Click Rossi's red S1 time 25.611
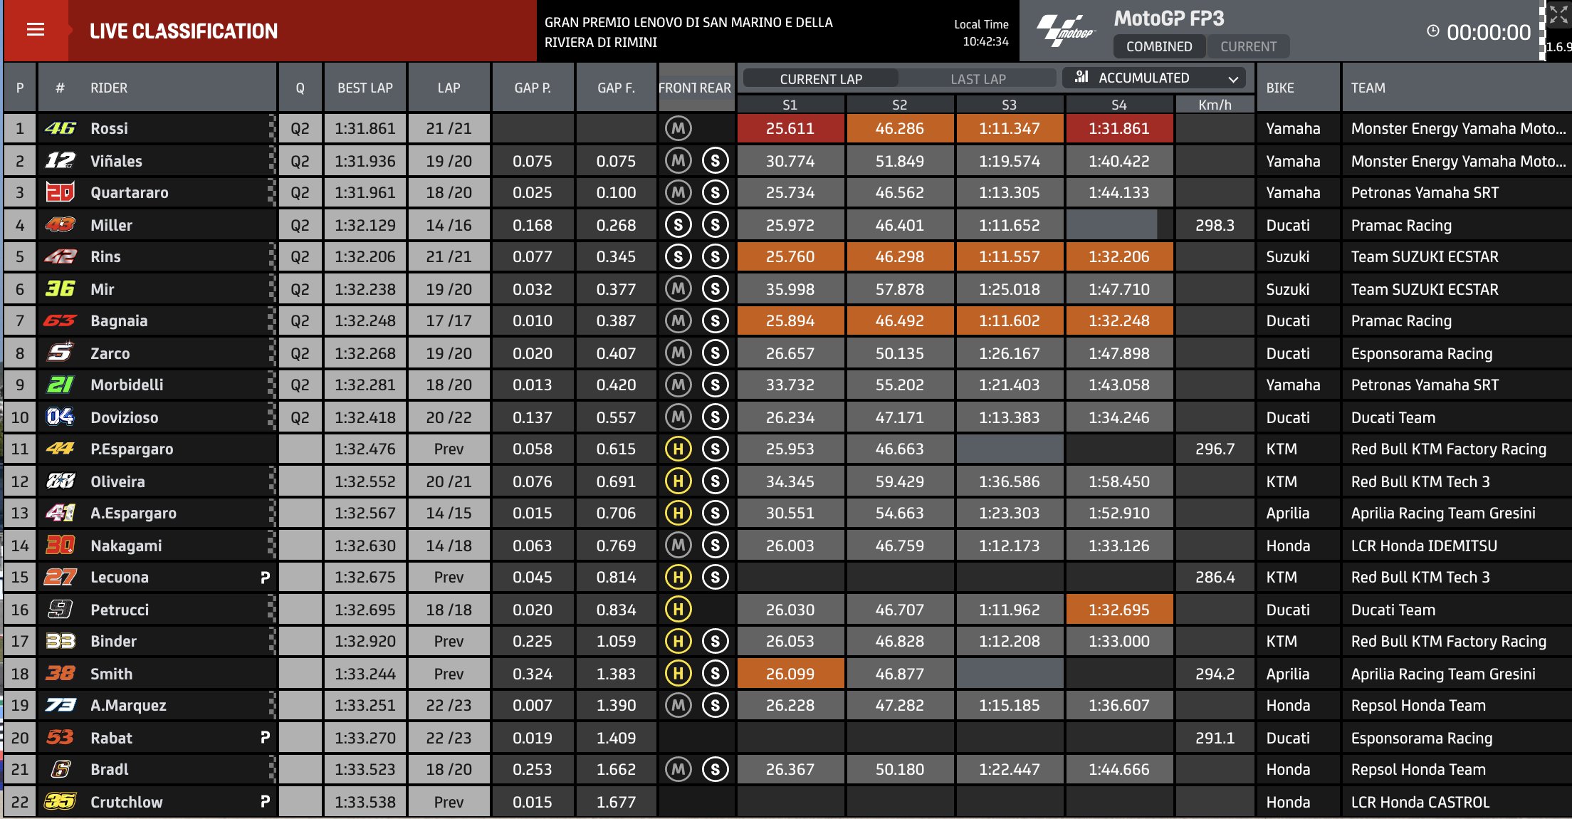1572x819 pixels. [x=790, y=128]
